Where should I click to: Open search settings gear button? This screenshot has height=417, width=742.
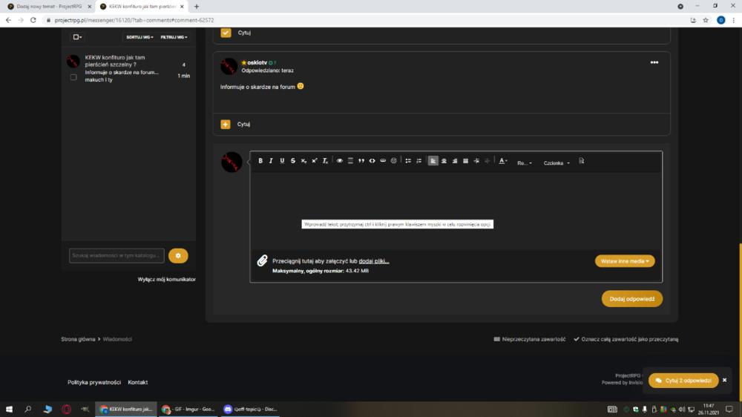tap(178, 255)
